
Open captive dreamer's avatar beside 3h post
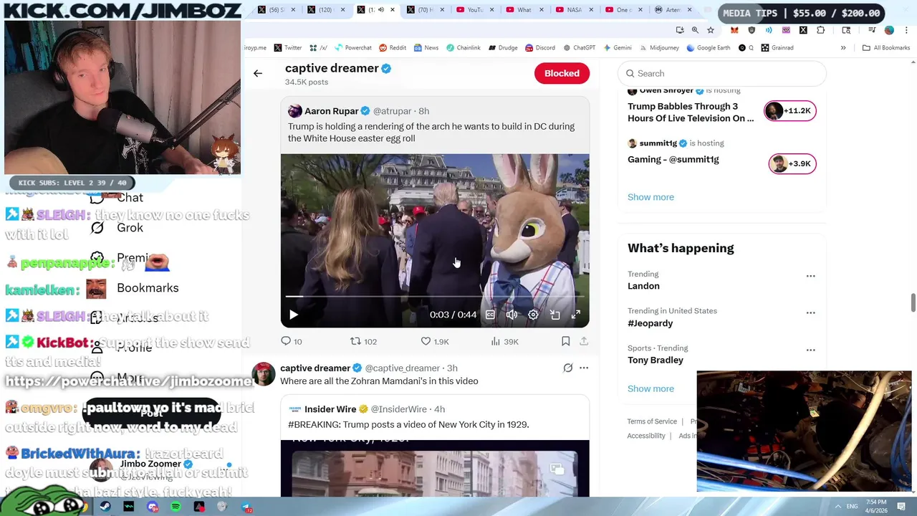264,375
